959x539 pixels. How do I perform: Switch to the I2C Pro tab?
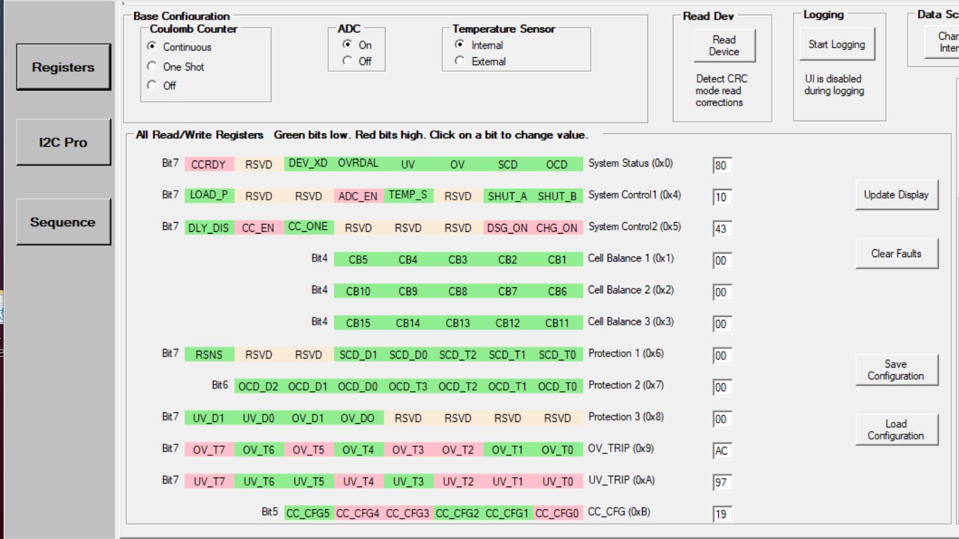63,142
